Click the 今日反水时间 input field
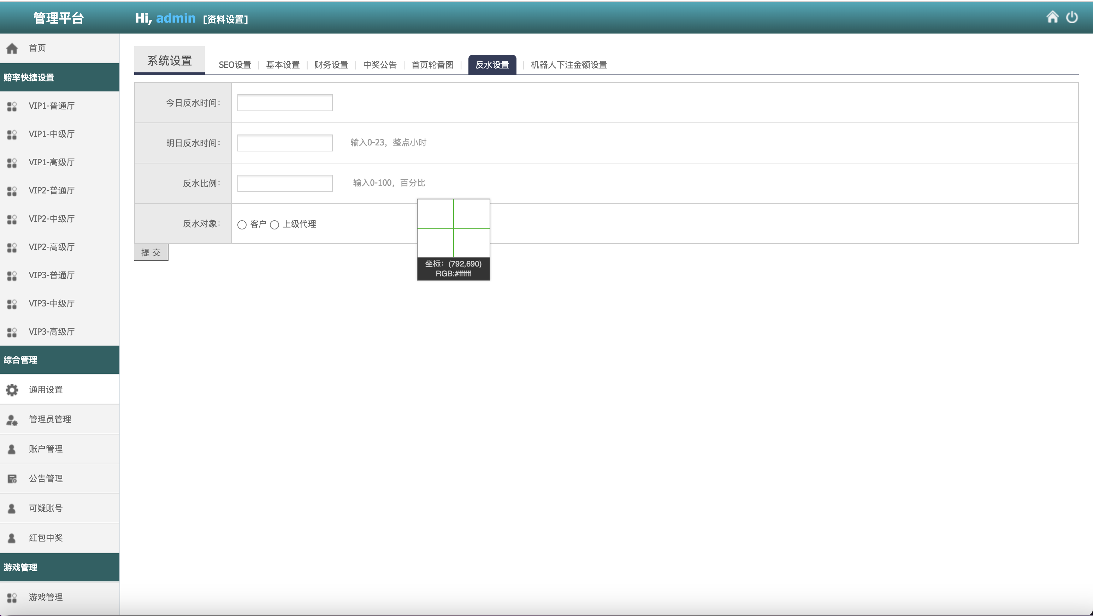Image resolution: width=1093 pixels, height=616 pixels. click(285, 103)
